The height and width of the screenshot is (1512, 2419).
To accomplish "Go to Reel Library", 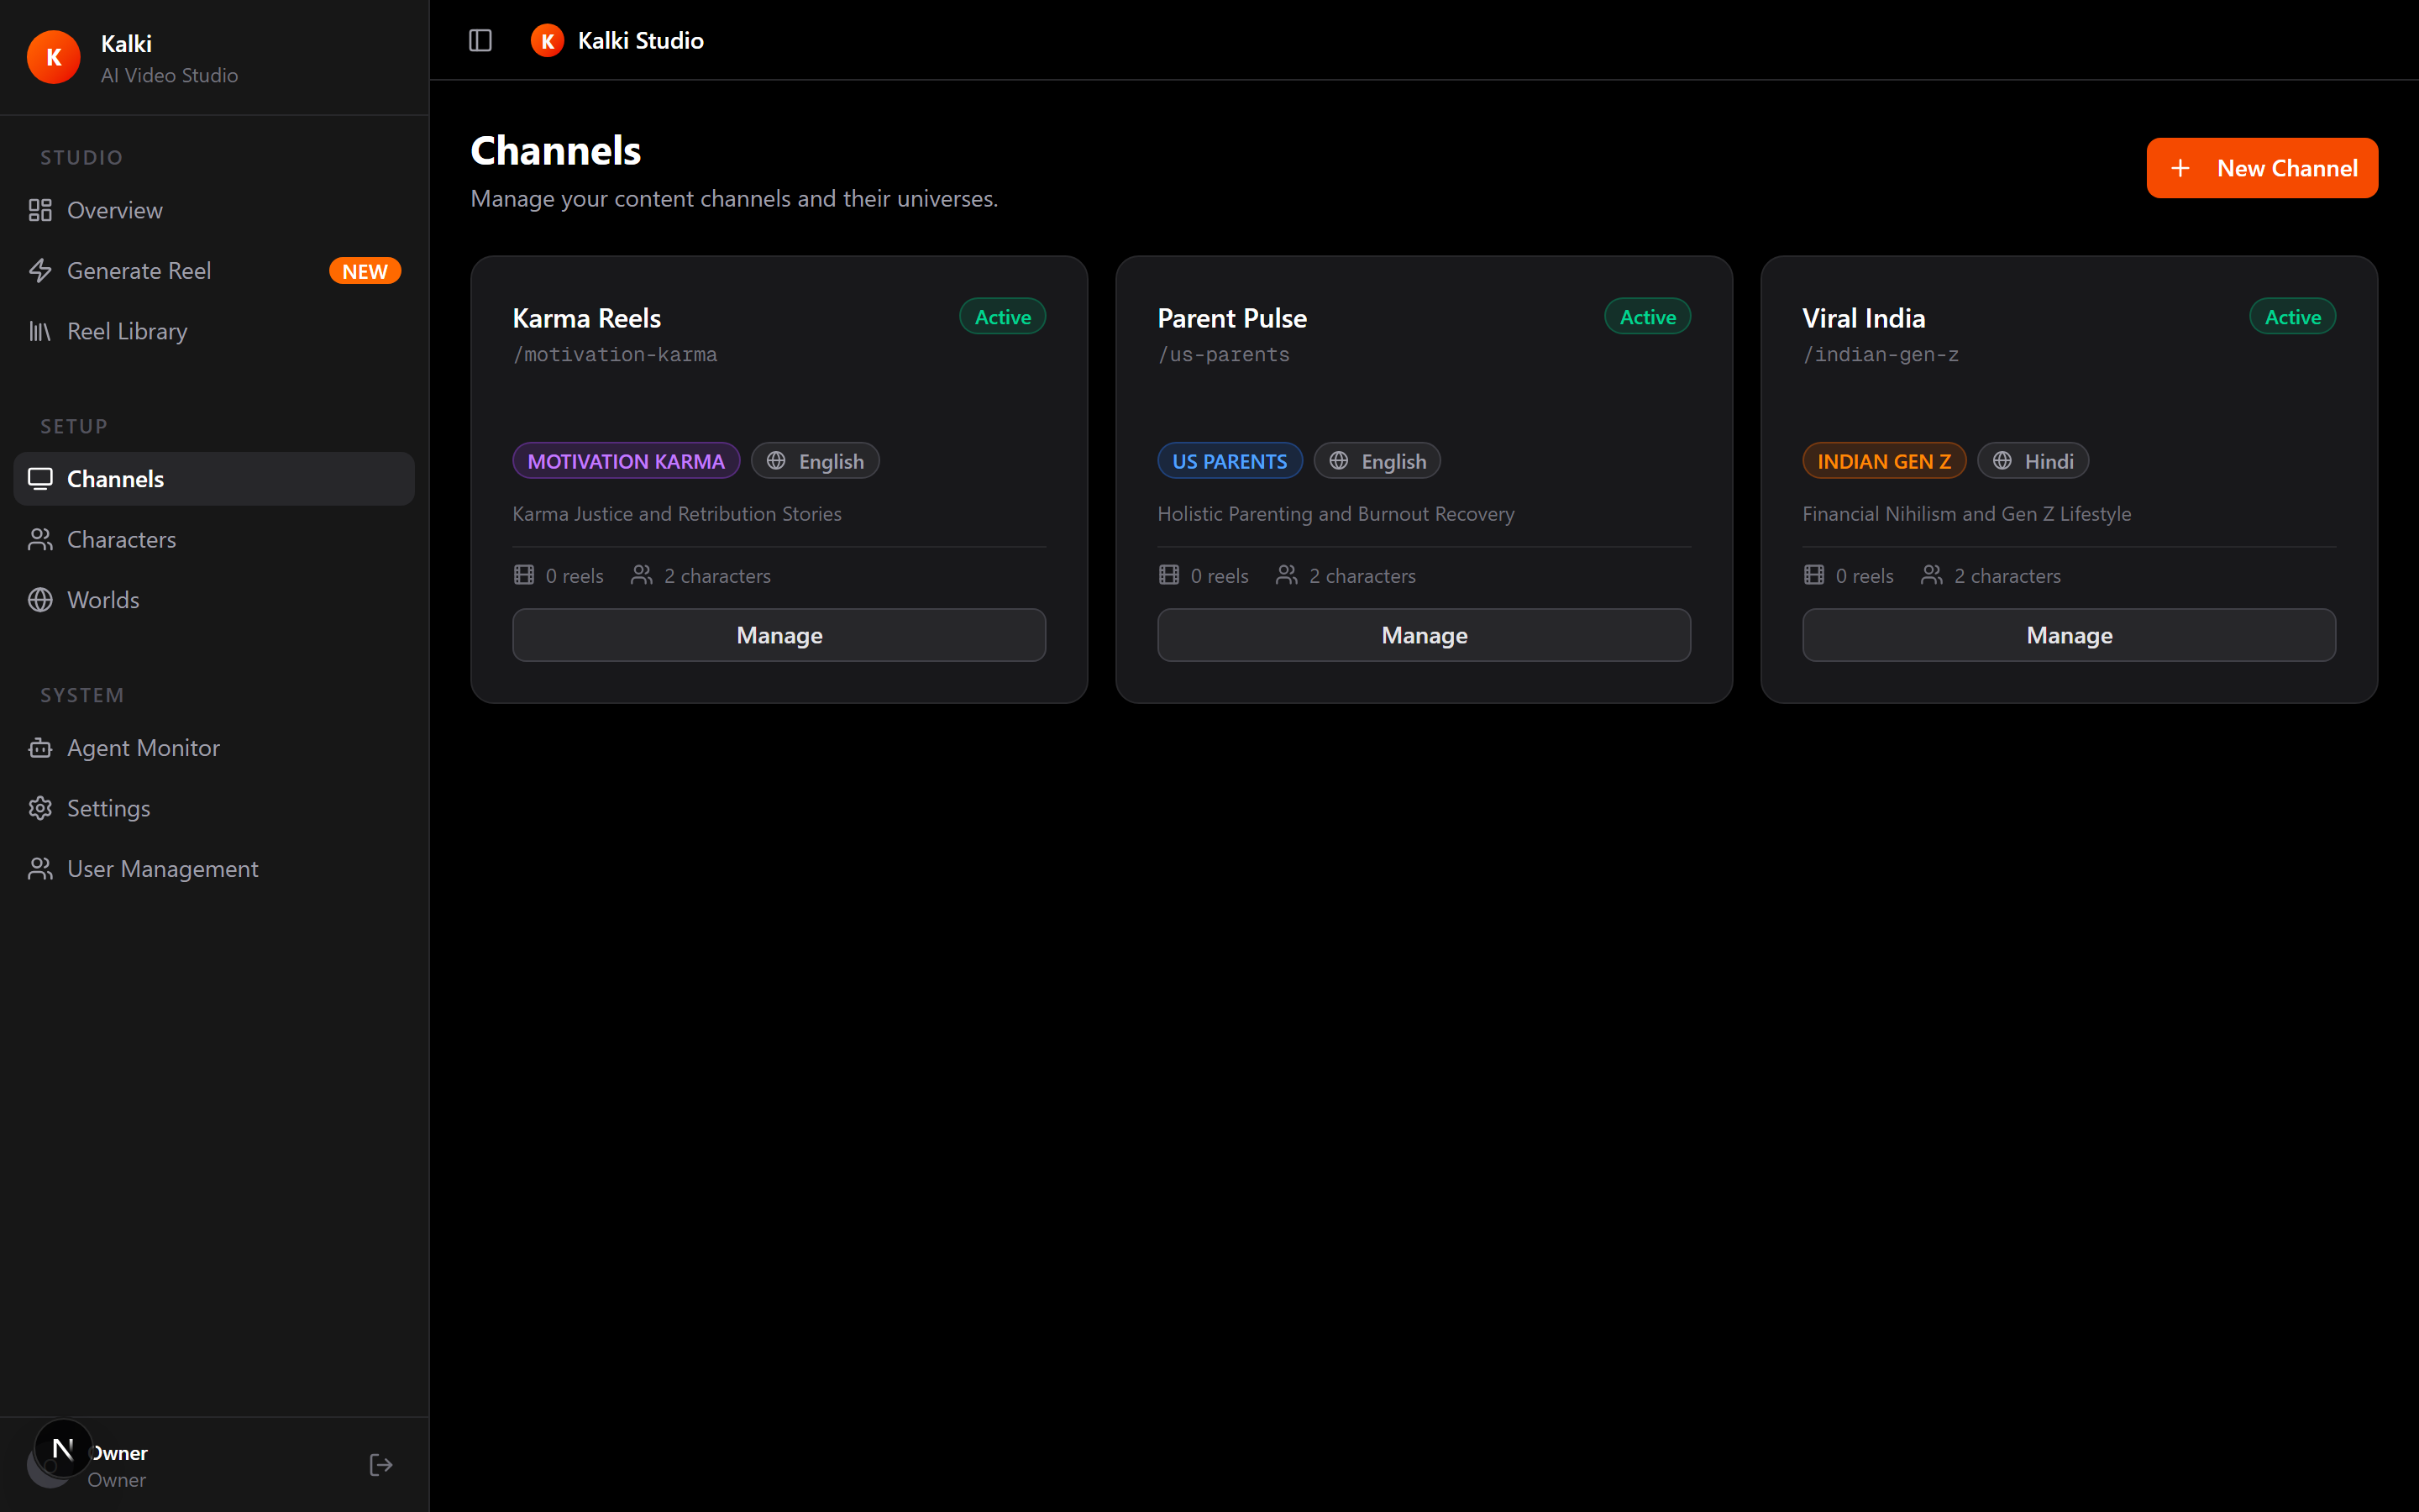I will pyautogui.click(x=214, y=331).
